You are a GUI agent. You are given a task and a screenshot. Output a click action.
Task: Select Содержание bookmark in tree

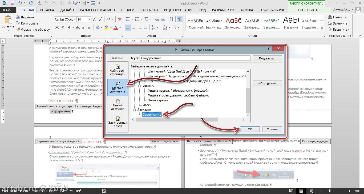pyautogui.click(x=152, y=115)
